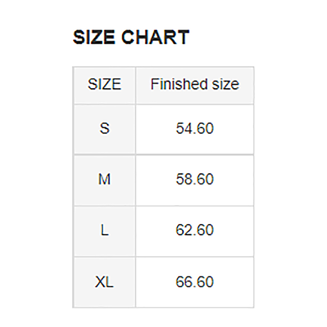Select the 58.60 finished size value
327x327 pixels.
[x=195, y=179]
